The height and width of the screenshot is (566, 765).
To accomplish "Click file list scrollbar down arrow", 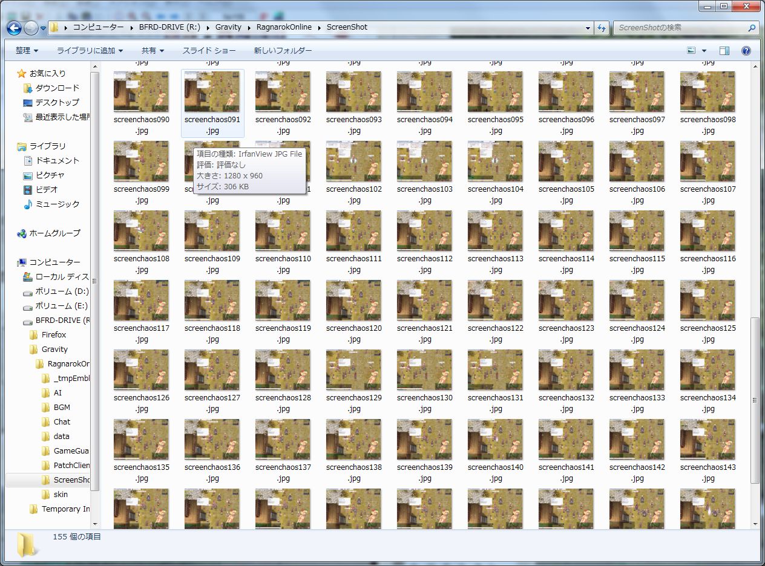I will coord(755,524).
